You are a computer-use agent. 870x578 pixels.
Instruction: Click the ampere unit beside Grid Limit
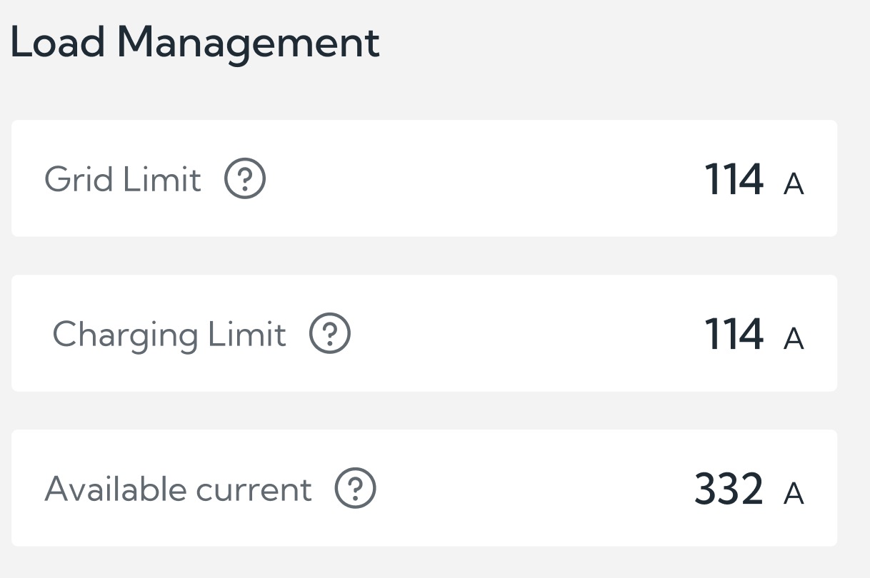coord(794,185)
